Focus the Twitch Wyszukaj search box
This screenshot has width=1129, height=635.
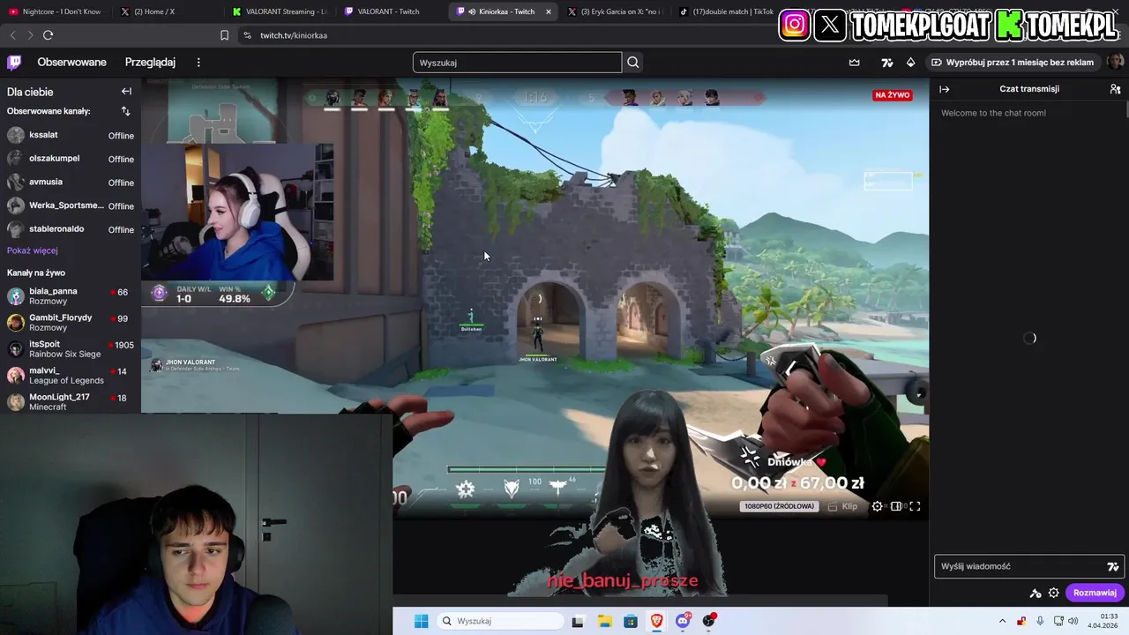(x=517, y=63)
